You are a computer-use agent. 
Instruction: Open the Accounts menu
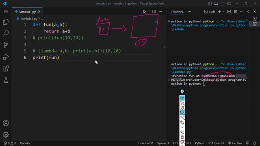6,123
